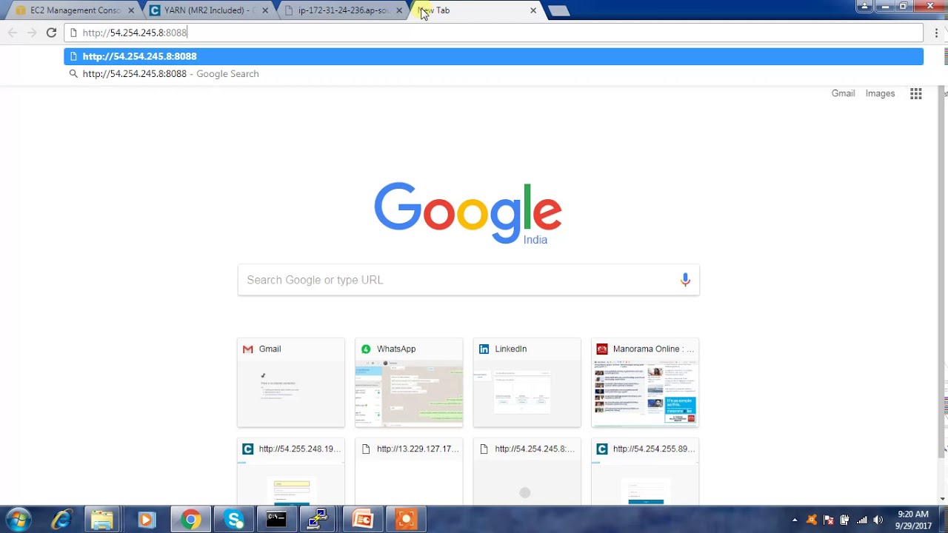The height and width of the screenshot is (533, 948).
Task: Start voice search with microphone icon
Action: [x=685, y=280]
